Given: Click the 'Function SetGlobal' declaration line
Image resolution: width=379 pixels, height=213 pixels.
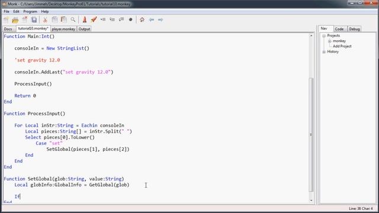Looking at the screenshot, I should pos(64,179).
